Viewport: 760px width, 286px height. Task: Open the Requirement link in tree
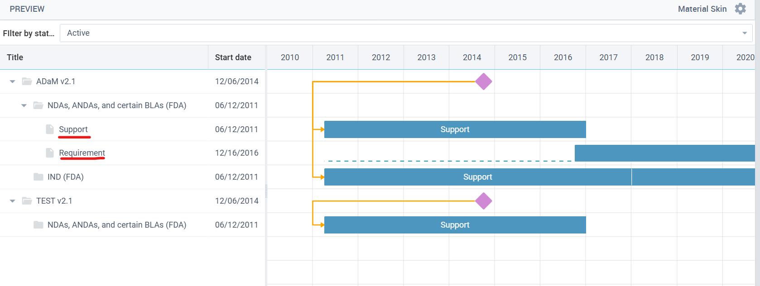(82, 153)
